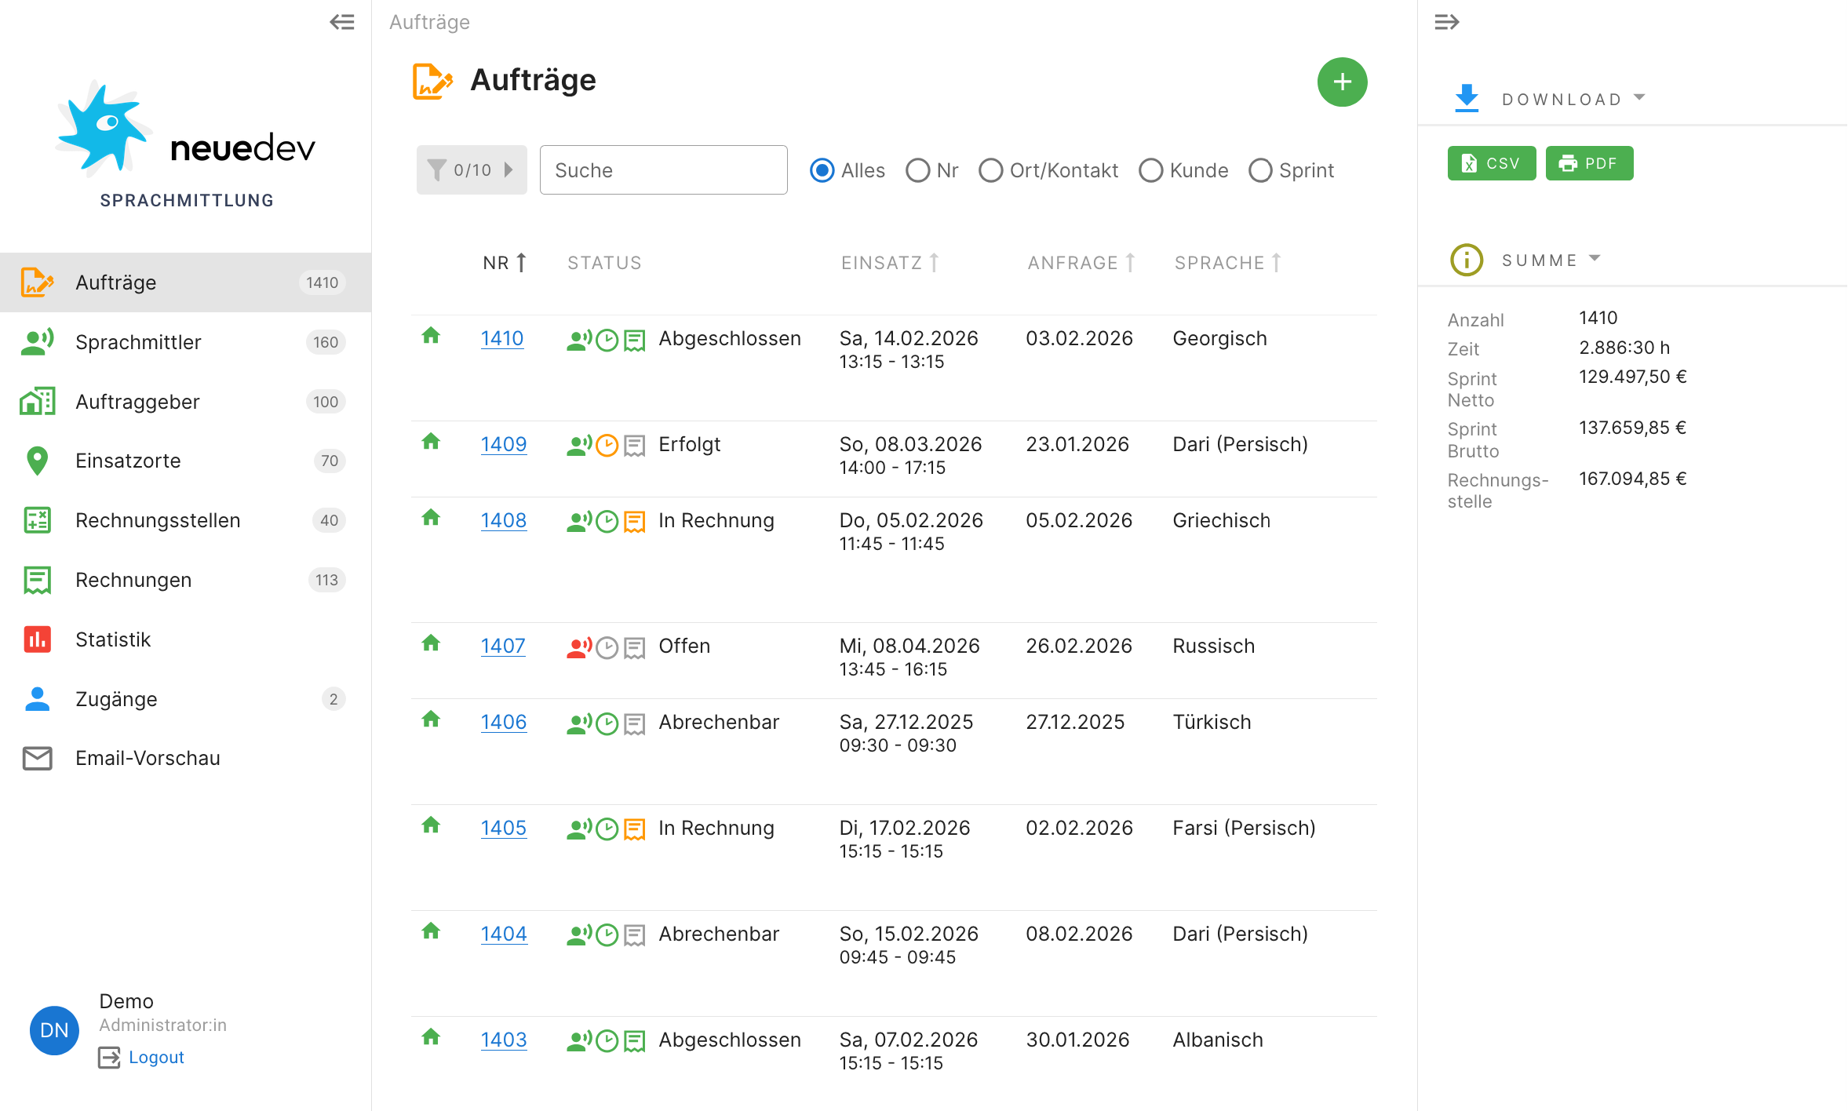Click the clock icon in row 1408
This screenshot has width=1848, height=1111.
pos(607,522)
